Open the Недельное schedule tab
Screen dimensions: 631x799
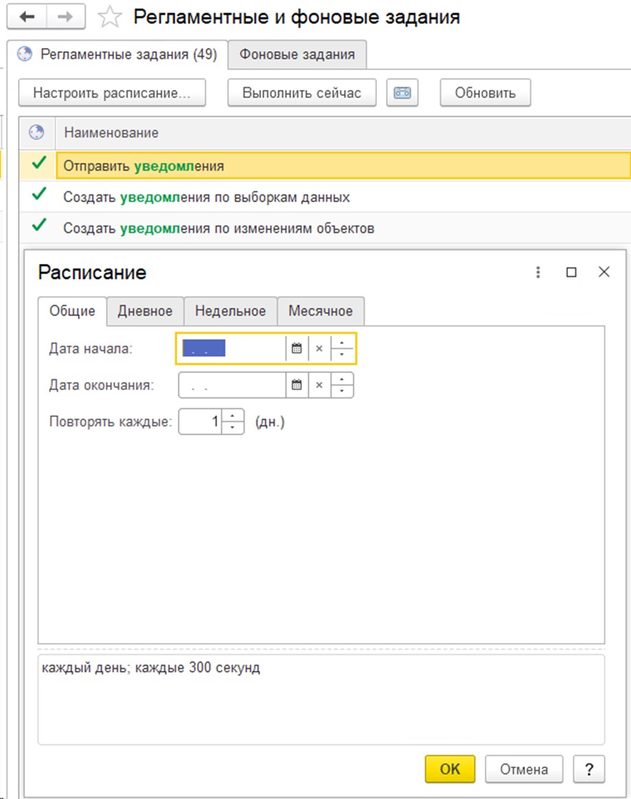click(x=231, y=311)
